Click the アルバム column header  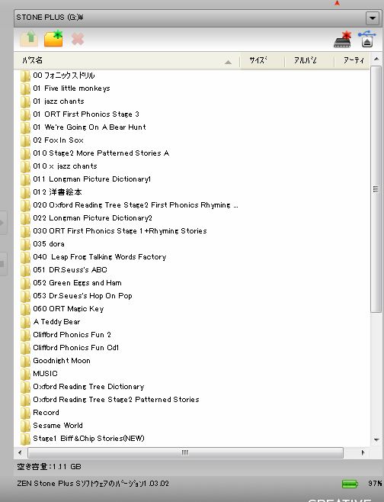[309, 60]
